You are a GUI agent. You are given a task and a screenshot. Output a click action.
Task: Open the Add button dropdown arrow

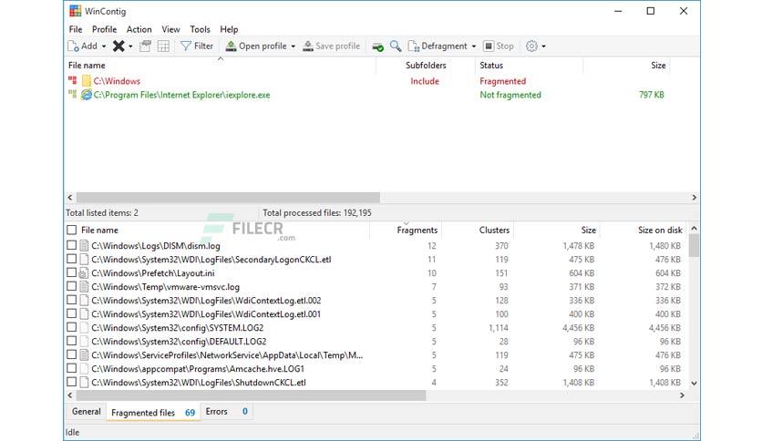(x=104, y=46)
